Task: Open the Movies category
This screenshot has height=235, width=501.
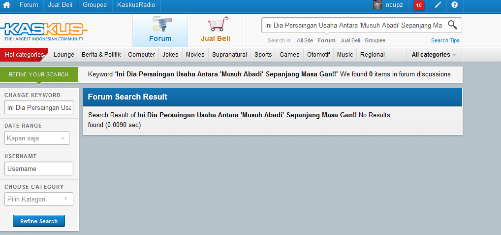Action: point(195,55)
